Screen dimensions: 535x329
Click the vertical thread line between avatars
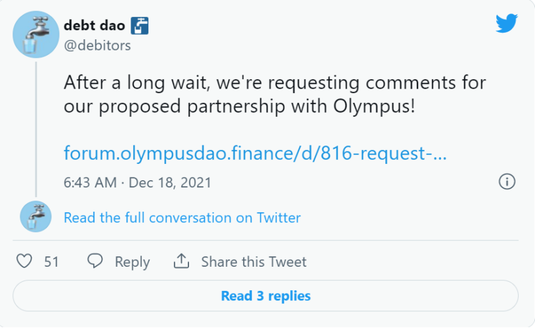(36, 129)
